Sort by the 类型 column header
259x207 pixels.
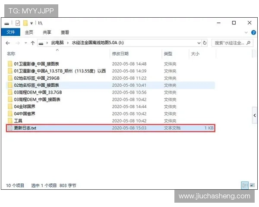point(168,53)
